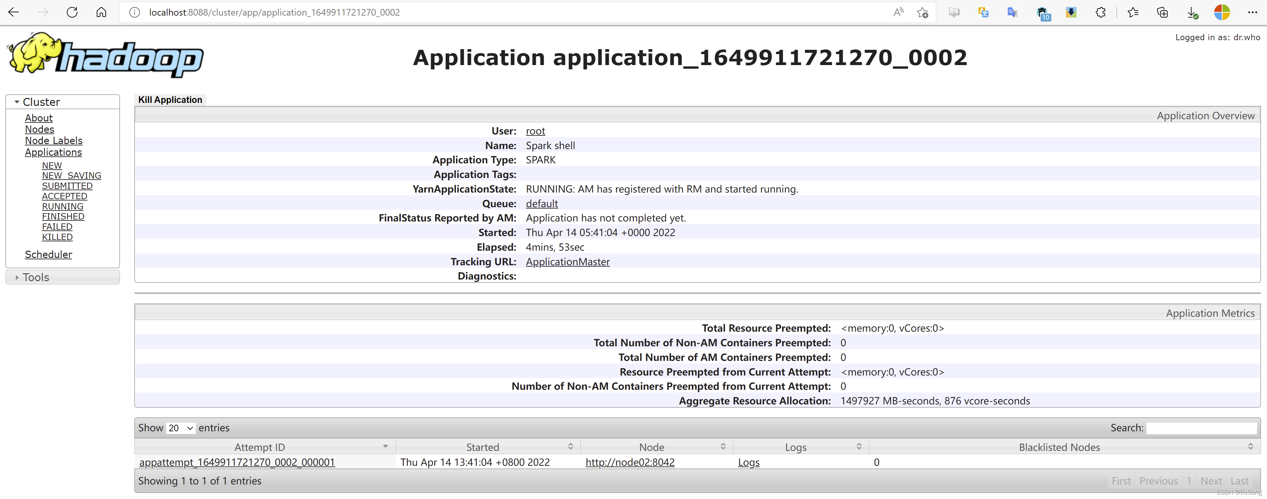Filter applications by ACCEPTED state
The image size is (1267, 499).
[64, 196]
